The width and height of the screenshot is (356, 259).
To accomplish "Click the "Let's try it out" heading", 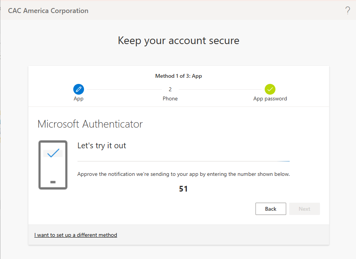I will tap(102, 146).
